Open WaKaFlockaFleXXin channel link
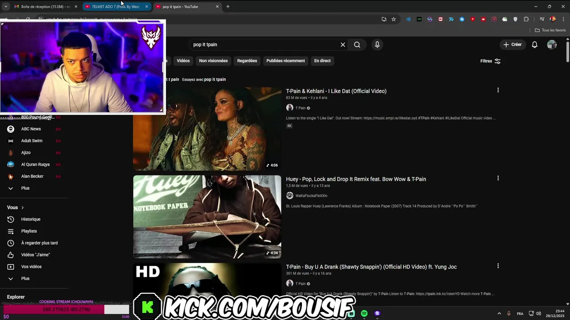This screenshot has height=320, width=570. pos(311,196)
